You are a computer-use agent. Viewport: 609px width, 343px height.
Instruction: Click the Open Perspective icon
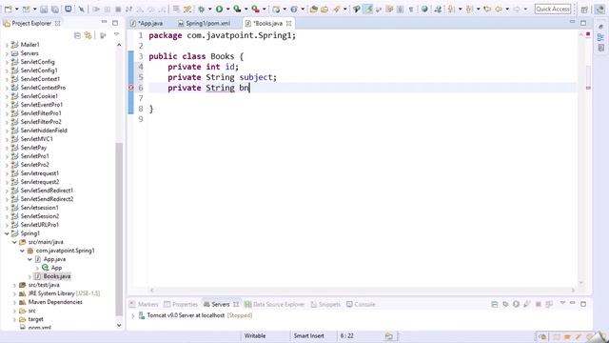(x=584, y=9)
